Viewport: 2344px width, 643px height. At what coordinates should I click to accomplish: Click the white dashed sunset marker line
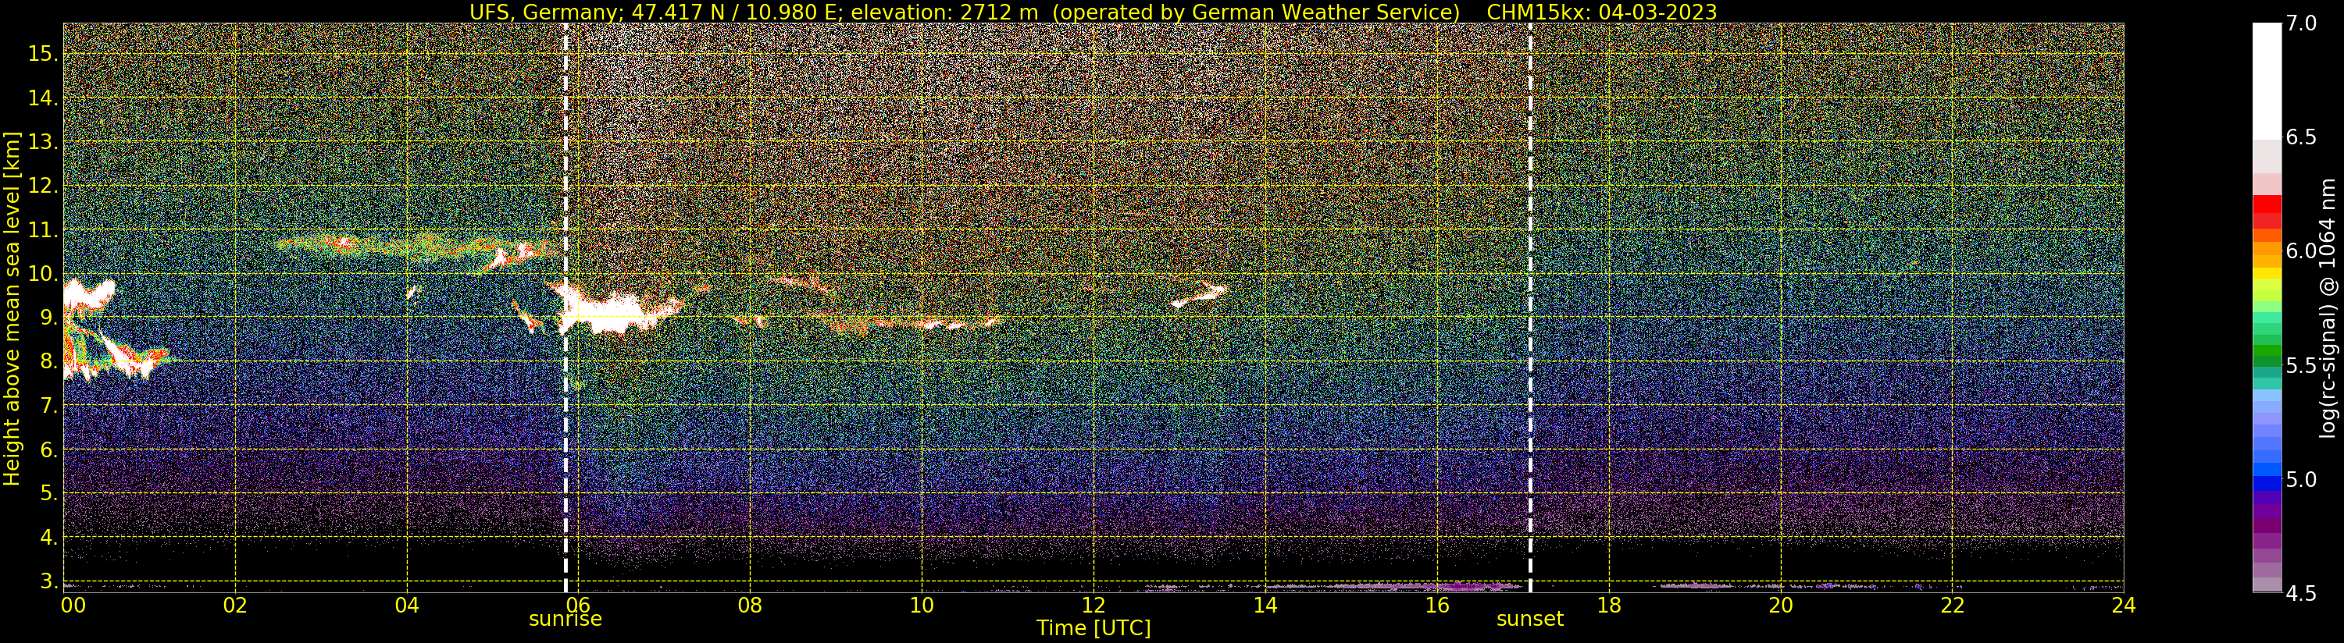click(x=1529, y=308)
